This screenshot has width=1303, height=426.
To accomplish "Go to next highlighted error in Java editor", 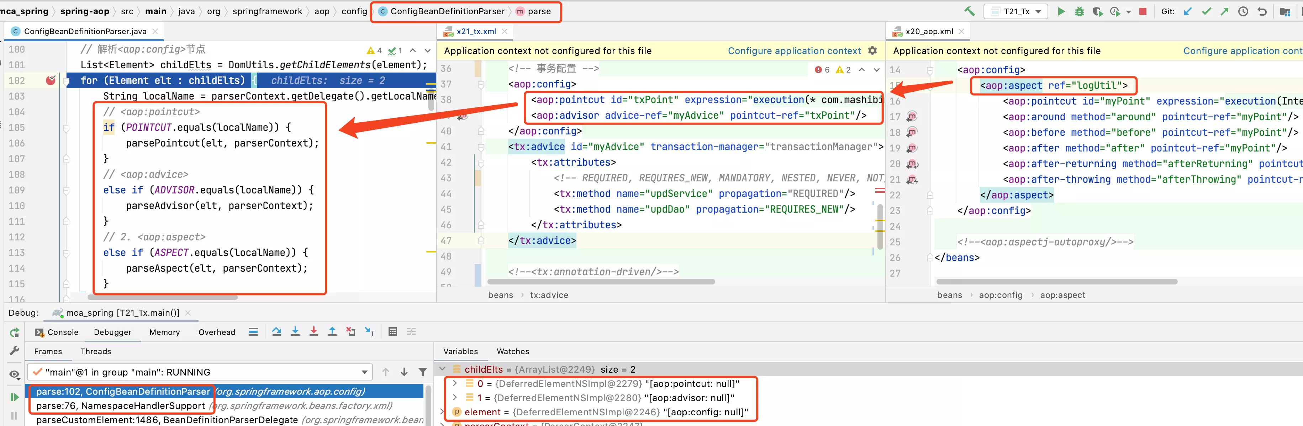I will [x=427, y=50].
